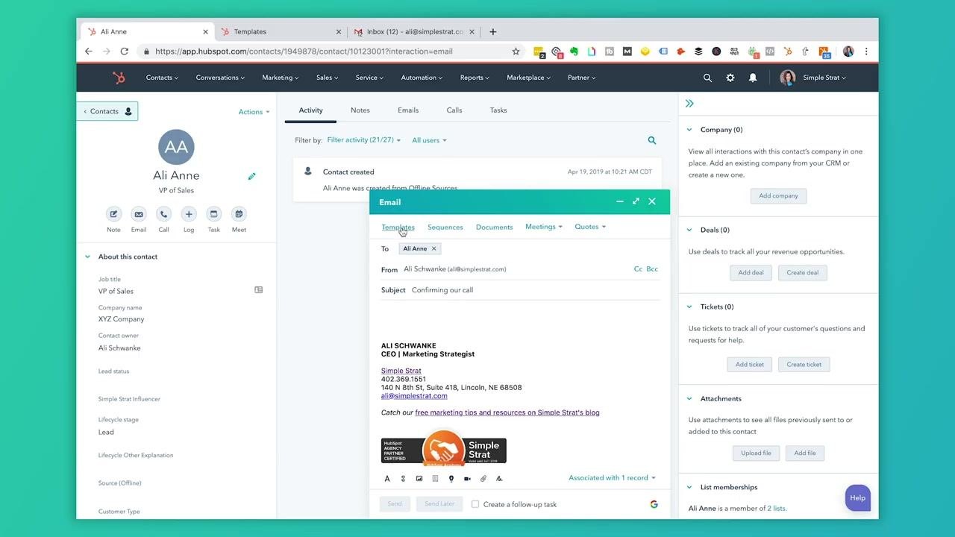Click the Meet calendar icon
The width and height of the screenshot is (955, 537).
[239, 214]
